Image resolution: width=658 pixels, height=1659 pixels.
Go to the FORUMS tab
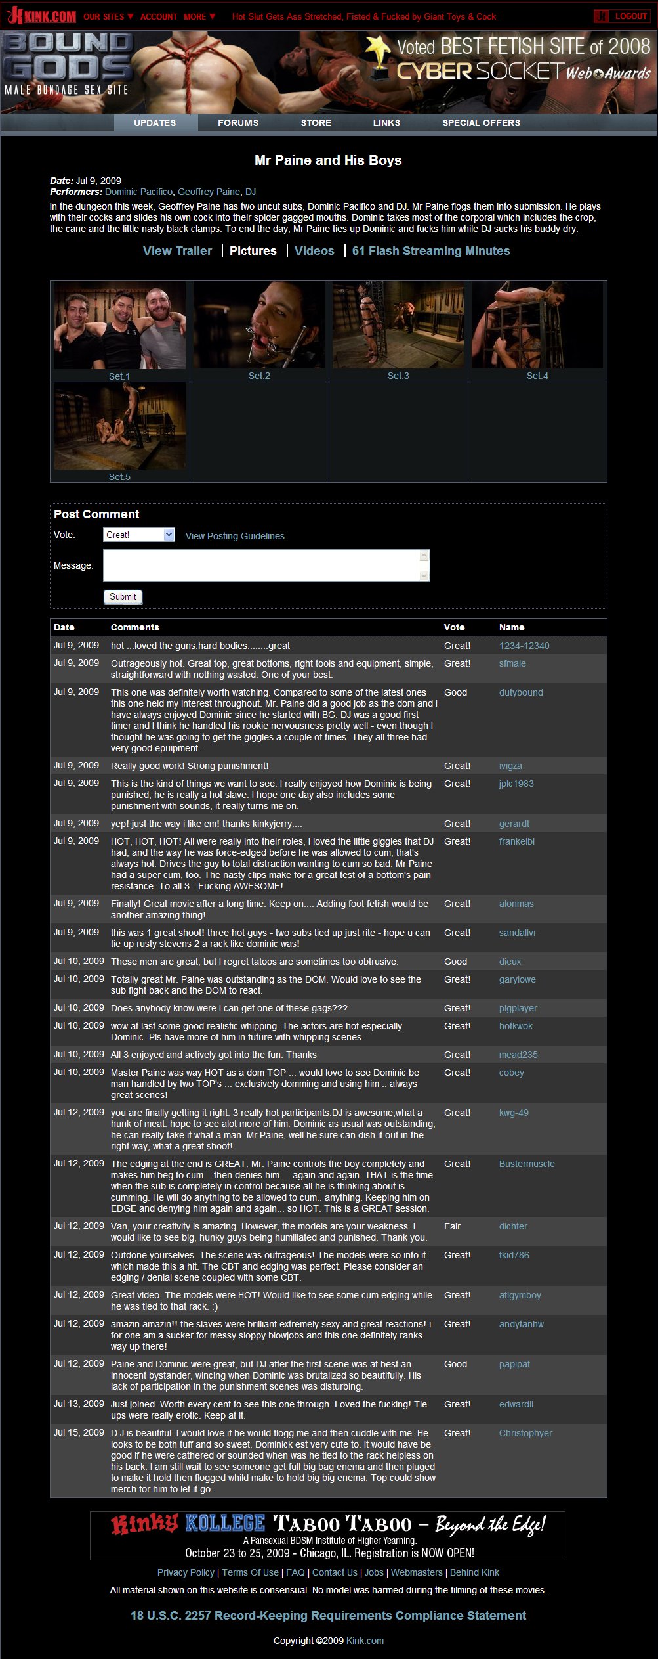[238, 123]
